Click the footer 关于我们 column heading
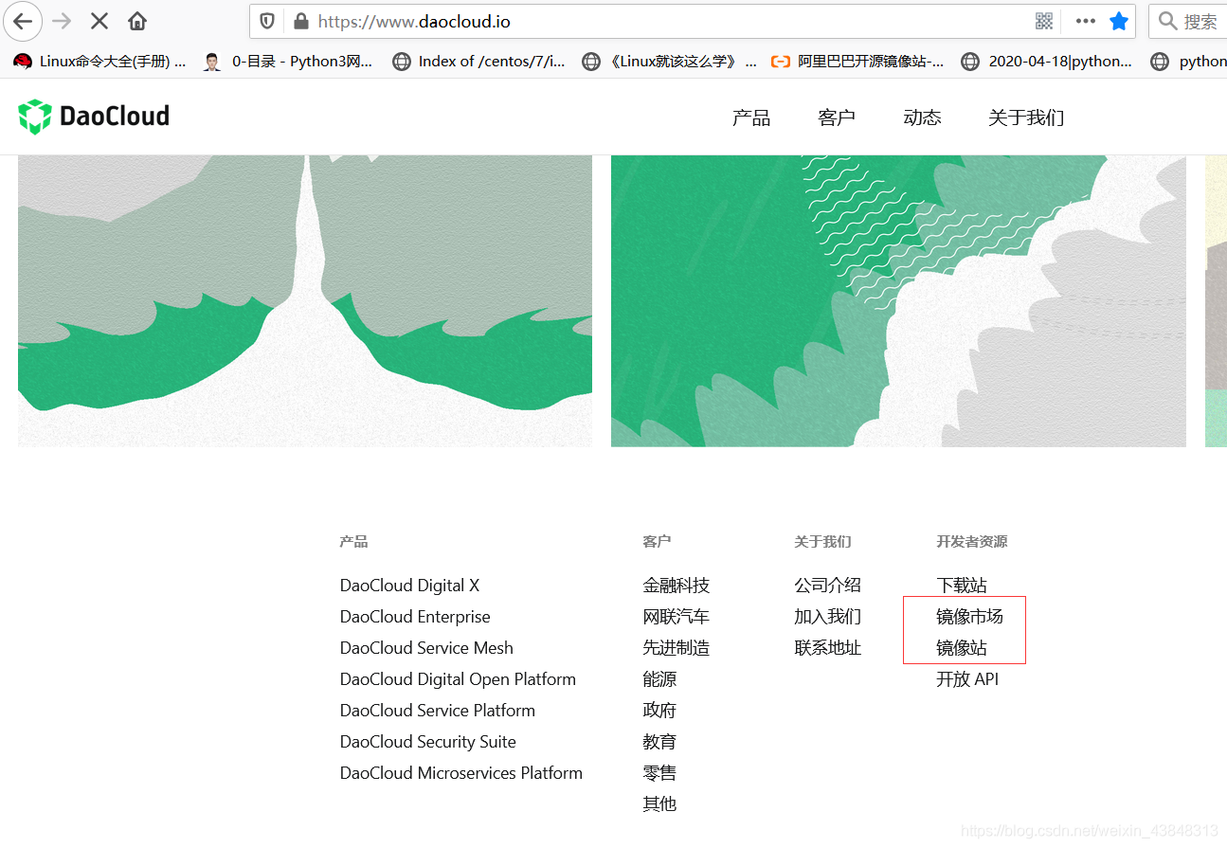The image size is (1227, 848). click(x=822, y=542)
